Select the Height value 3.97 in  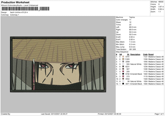point(161,7)
